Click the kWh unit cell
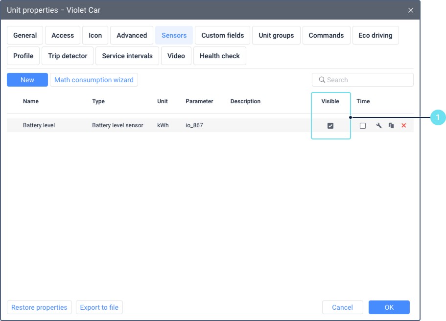The height and width of the screenshot is (321, 446). (x=163, y=125)
